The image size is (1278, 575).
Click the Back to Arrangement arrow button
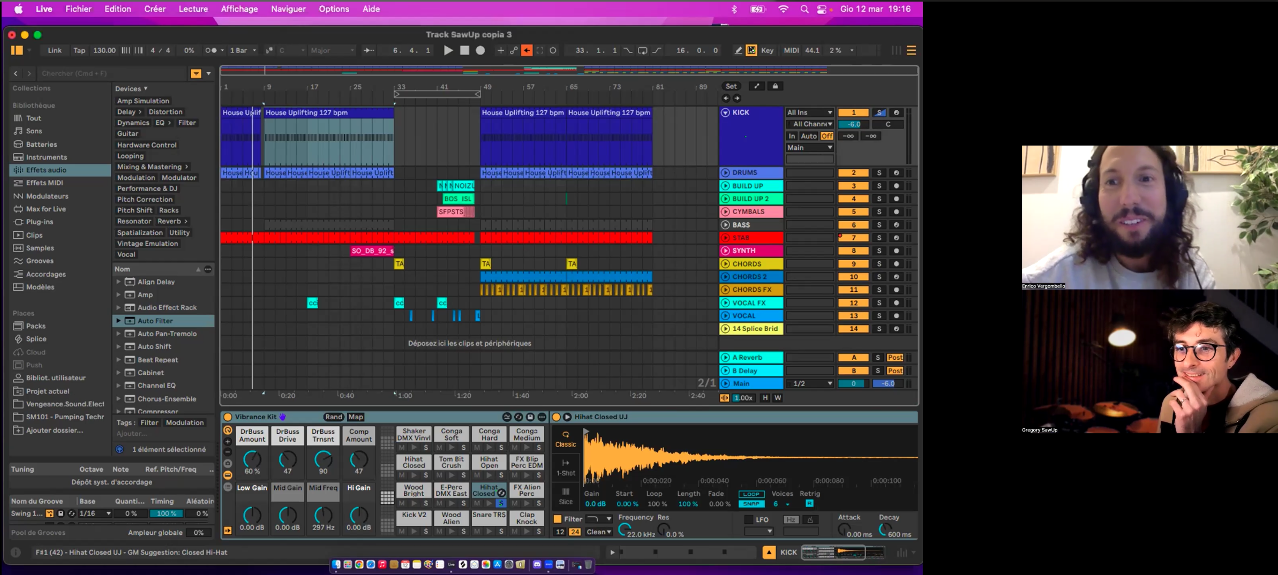point(527,50)
